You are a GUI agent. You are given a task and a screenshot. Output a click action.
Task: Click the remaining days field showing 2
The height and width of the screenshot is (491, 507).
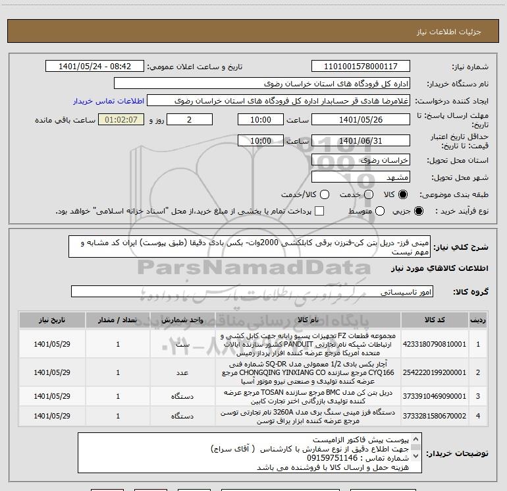coord(190,119)
